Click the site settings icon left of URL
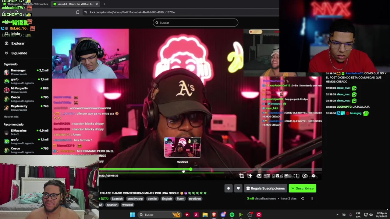The image size is (390, 219). pyautogui.click(x=86, y=12)
